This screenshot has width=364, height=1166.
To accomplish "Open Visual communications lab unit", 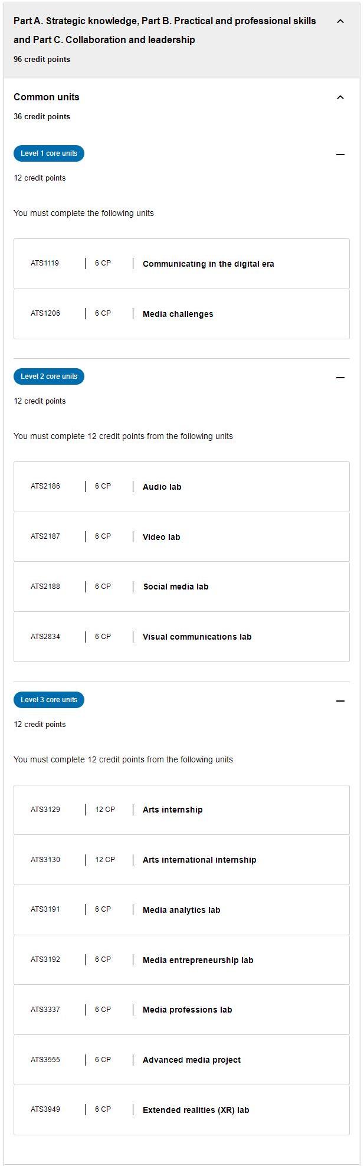I will [x=182, y=637].
